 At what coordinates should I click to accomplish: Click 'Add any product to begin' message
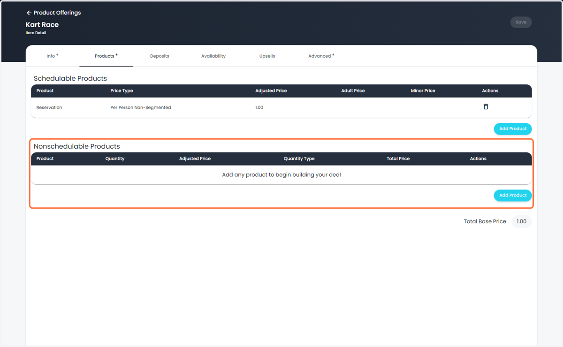(281, 175)
